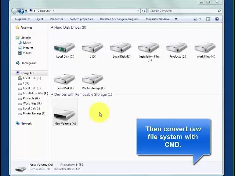Viewport: 235px width, 176px height.
Task: Click the removable disk icon in details pane
Action: (21, 169)
